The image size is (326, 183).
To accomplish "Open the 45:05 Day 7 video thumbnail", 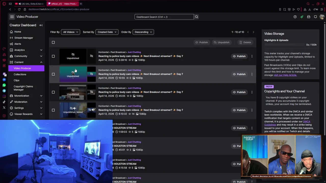I will pos(73,92).
